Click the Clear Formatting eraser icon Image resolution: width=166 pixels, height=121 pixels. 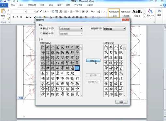tap(53, 11)
